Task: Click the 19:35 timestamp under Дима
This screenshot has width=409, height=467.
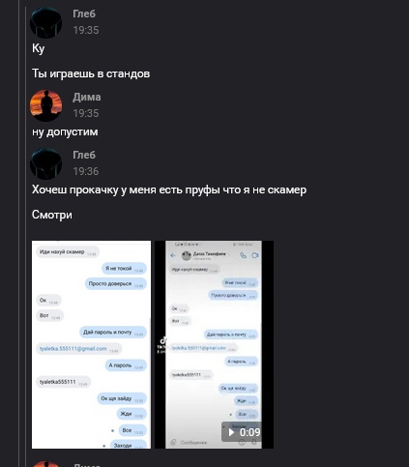Action: click(86, 113)
